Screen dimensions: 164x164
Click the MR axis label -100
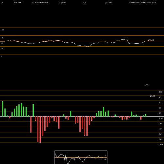[161, 145]
